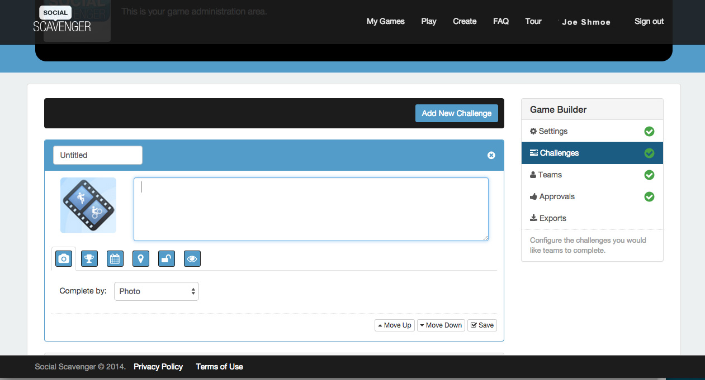The height and width of the screenshot is (380, 705).
Task: Click the Game Builder panel heading
Action: [x=559, y=109]
